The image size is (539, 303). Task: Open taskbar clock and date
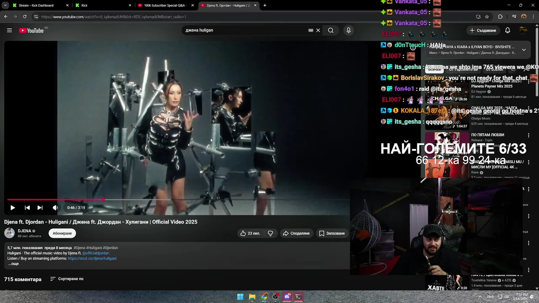521,297
